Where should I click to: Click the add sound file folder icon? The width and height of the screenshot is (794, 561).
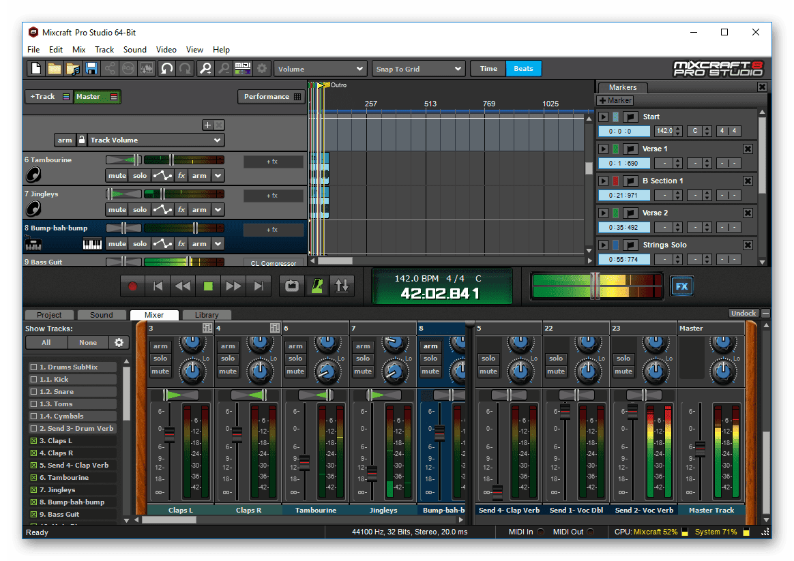[73, 69]
